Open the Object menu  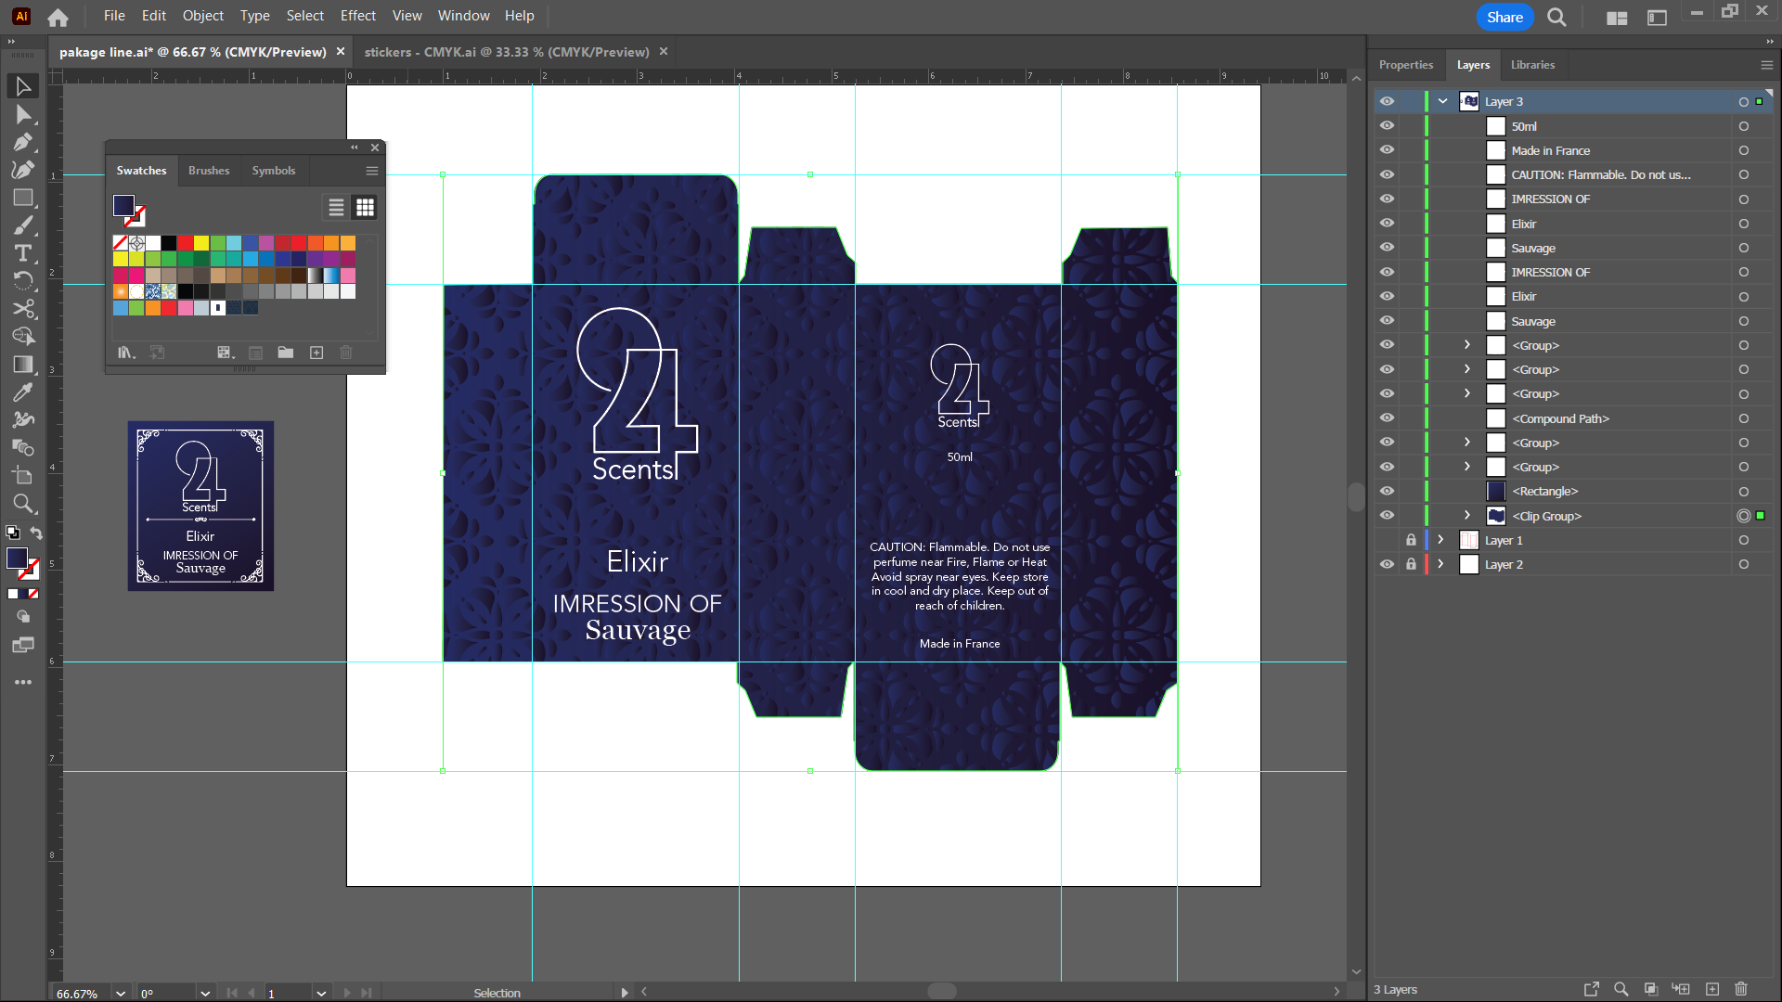(x=202, y=16)
